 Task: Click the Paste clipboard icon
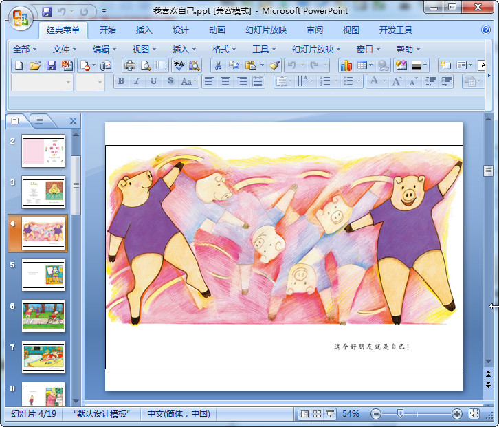click(x=251, y=65)
